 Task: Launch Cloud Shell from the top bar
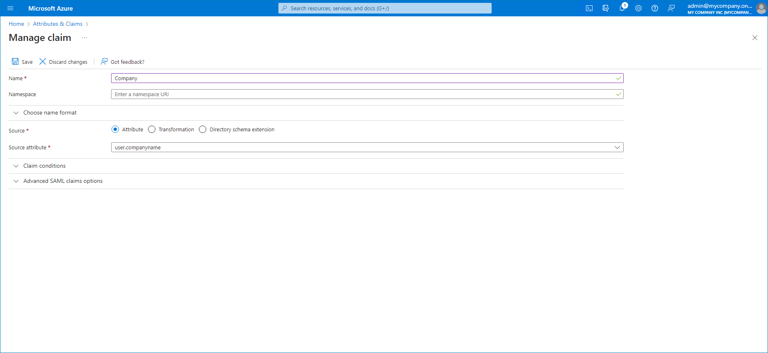pyautogui.click(x=589, y=8)
